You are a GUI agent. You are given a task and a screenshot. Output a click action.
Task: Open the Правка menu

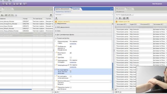(6, 1)
